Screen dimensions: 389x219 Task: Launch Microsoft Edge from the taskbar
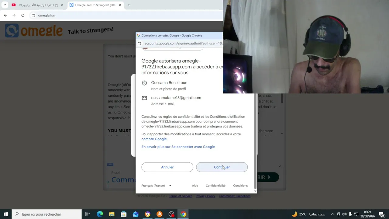100,214
